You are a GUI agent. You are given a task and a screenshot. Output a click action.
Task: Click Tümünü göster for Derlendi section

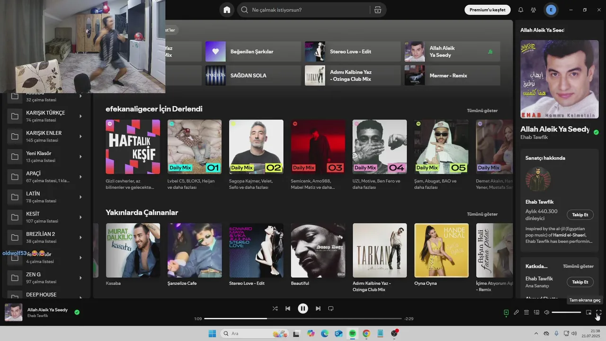pos(482,110)
